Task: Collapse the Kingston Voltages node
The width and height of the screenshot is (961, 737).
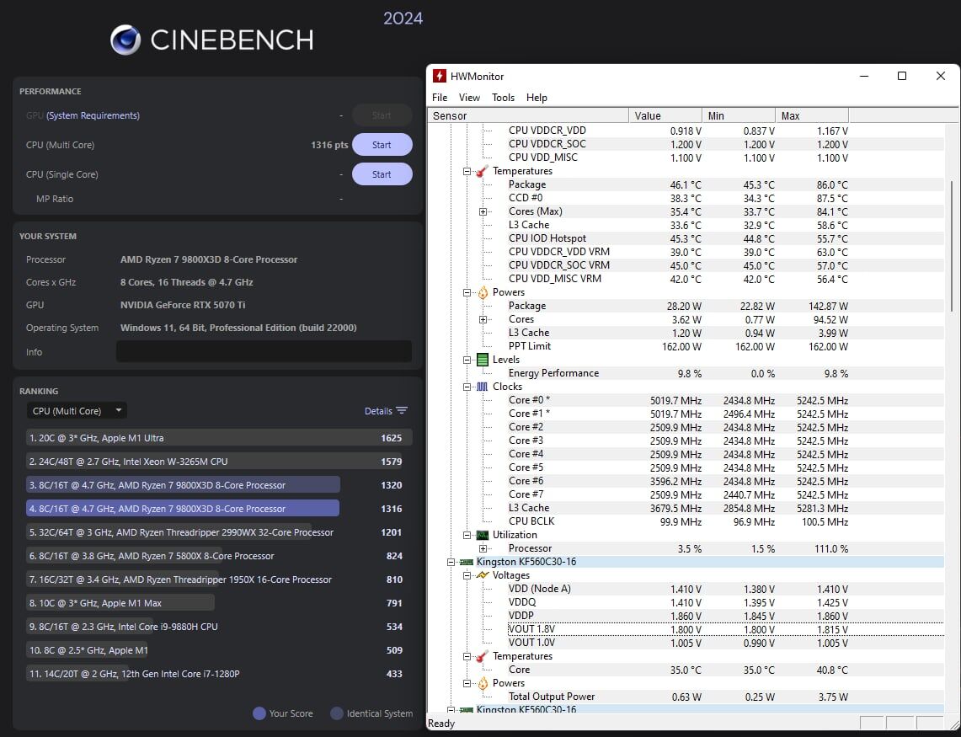Action: (x=467, y=576)
